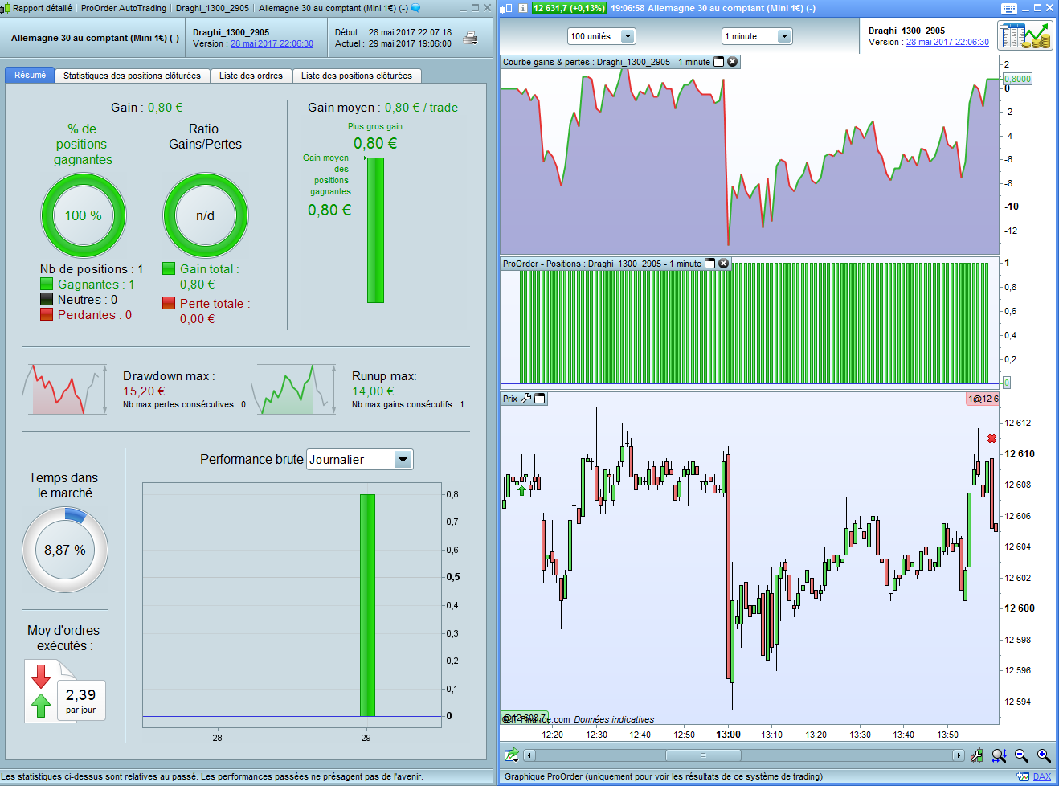Click the info icon in chart title bar
Viewport: 1059px width, 786px height.
523,8
